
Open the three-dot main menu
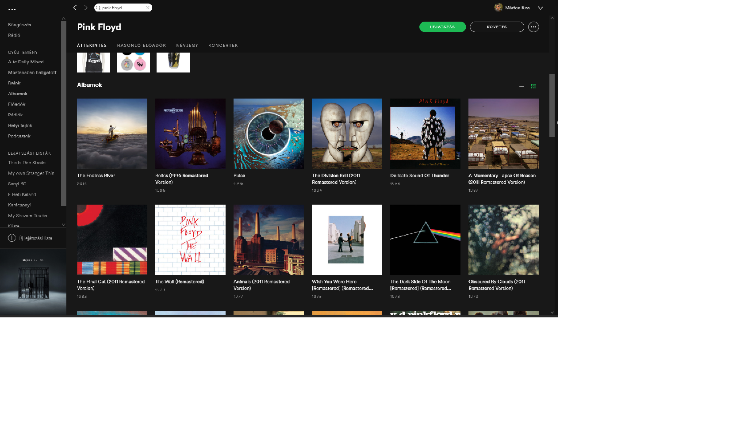(x=12, y=9)
